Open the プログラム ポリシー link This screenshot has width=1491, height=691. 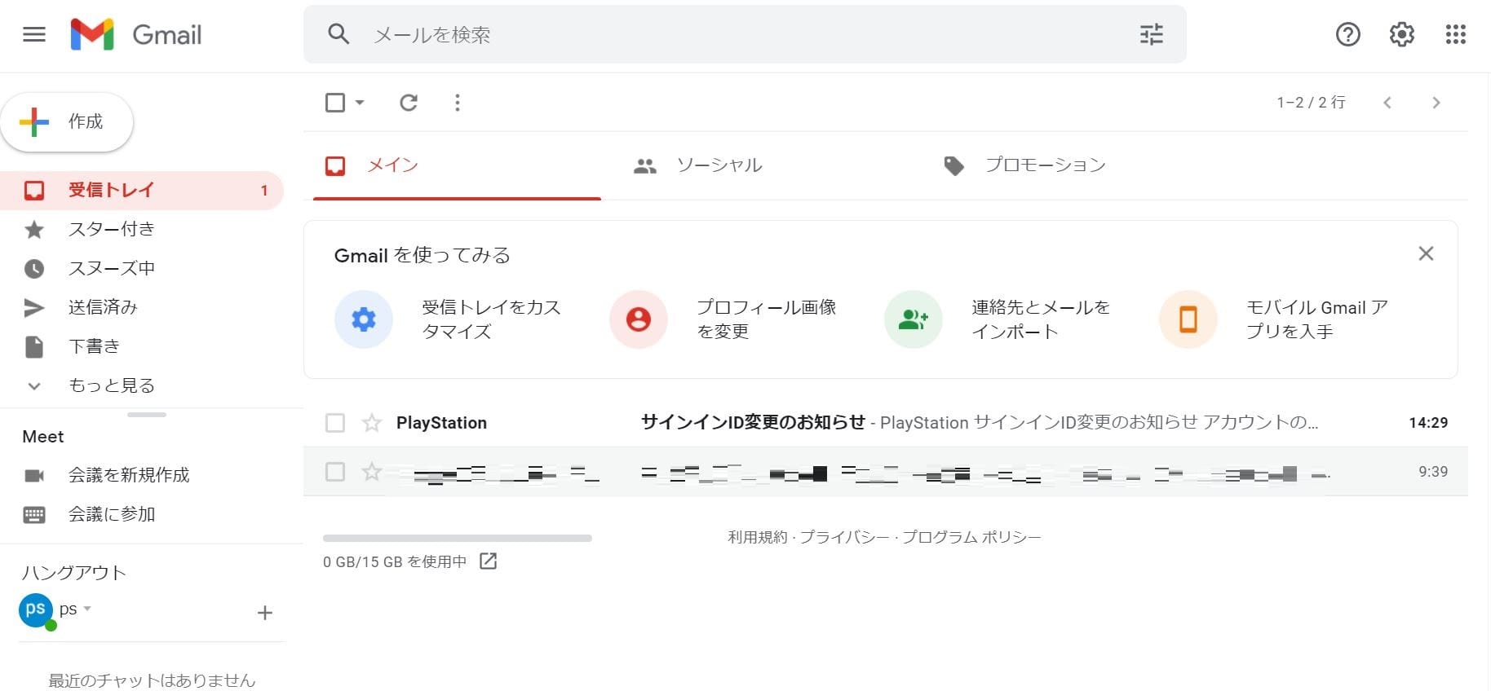[x=971, y=537]
